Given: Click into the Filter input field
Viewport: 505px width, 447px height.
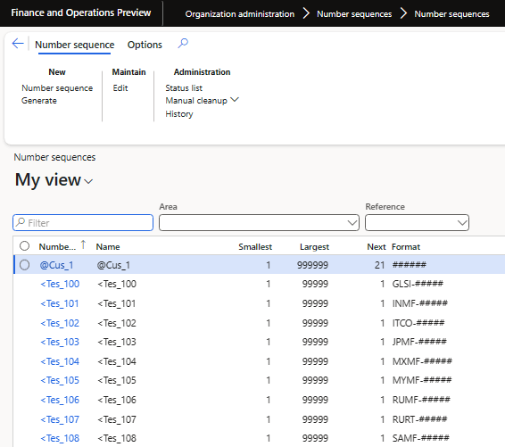Looking at the screenshot, I should click(83, 223).
